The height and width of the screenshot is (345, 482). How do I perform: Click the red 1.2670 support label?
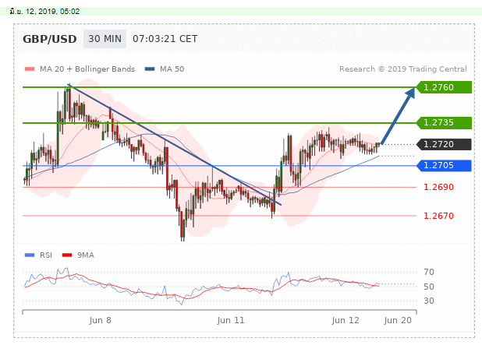point(438,216)
